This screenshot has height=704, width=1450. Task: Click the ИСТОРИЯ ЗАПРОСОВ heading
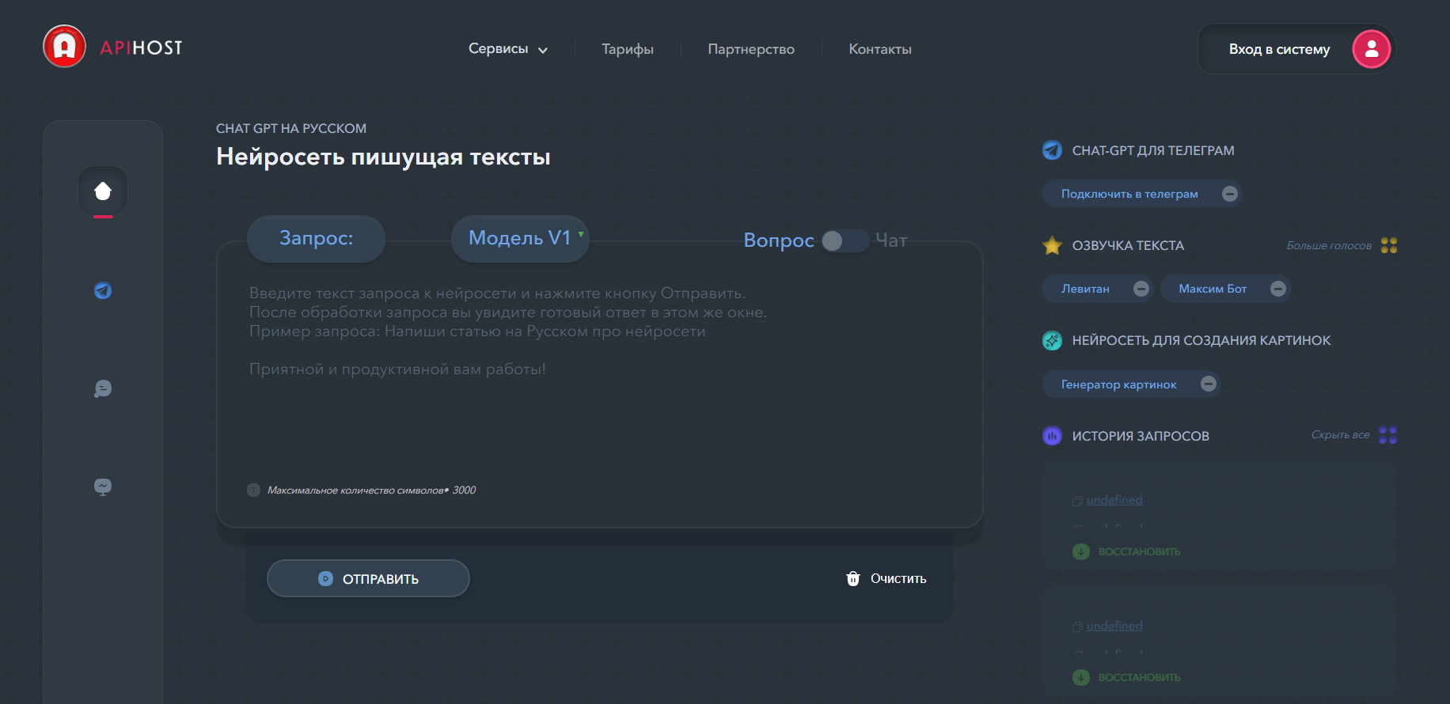coord(1141,436)
